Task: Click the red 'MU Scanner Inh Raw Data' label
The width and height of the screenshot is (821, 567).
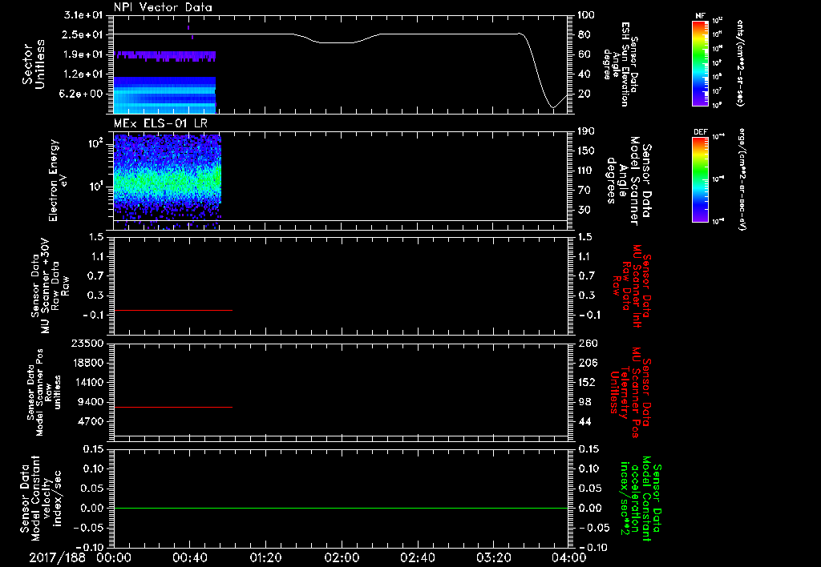Action: click(x=632, y=286)
